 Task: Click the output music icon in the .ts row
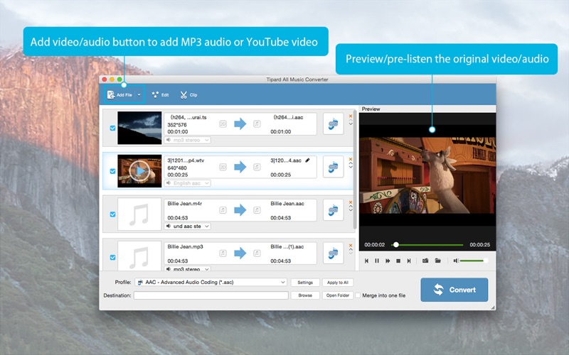click(257, 124)
